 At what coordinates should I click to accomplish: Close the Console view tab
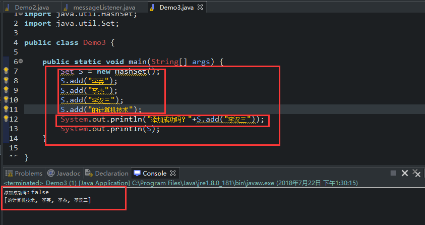pos(173,173)
